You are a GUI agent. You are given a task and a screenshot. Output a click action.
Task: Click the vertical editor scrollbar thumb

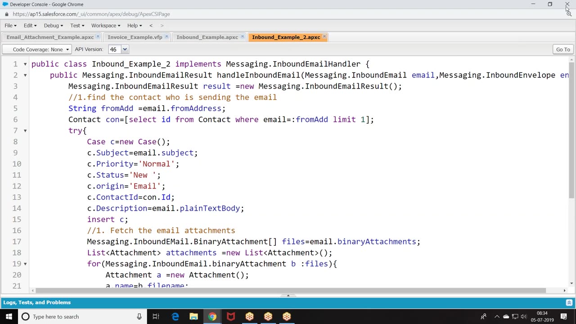click(571, 130)
